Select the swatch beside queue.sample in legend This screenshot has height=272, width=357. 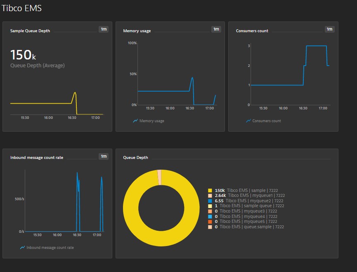(x=210, y=227)
